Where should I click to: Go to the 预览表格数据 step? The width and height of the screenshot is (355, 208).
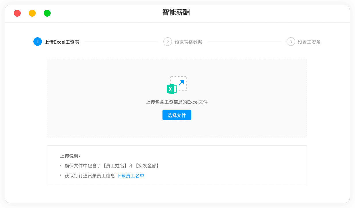(x=188, y=42)
